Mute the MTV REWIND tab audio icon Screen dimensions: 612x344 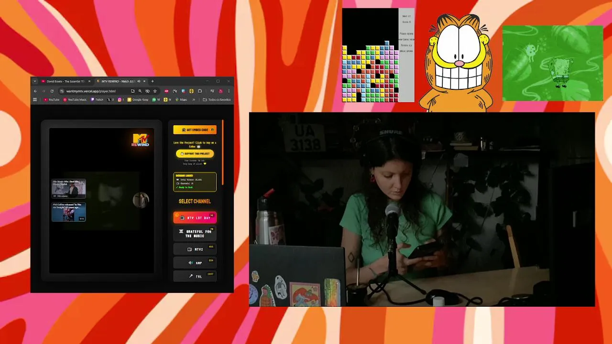pyautogui.click(x=139, y=81)
